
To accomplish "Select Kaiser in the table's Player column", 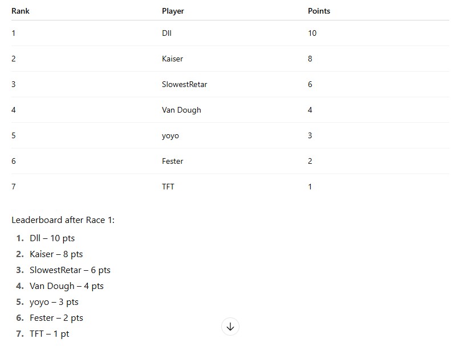I will point(172,59).
